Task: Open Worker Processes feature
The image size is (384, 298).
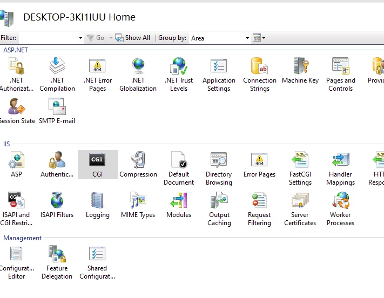Action: pyautogui.click(x=340, y=209)
